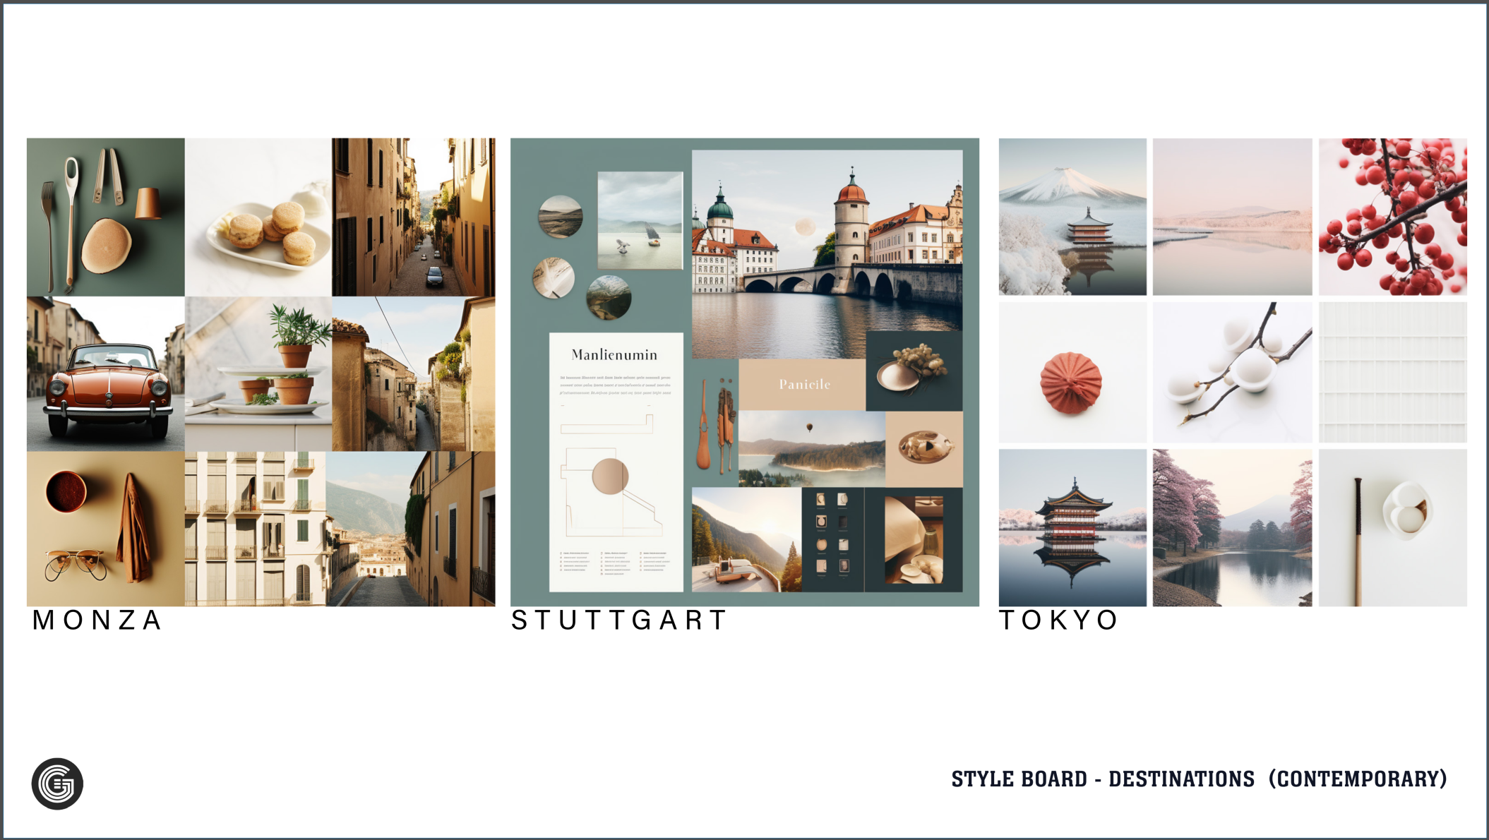Click the pink misty lake image
The width and height of the screenshot is (1489, 840).
click(x=1232, y=217)
